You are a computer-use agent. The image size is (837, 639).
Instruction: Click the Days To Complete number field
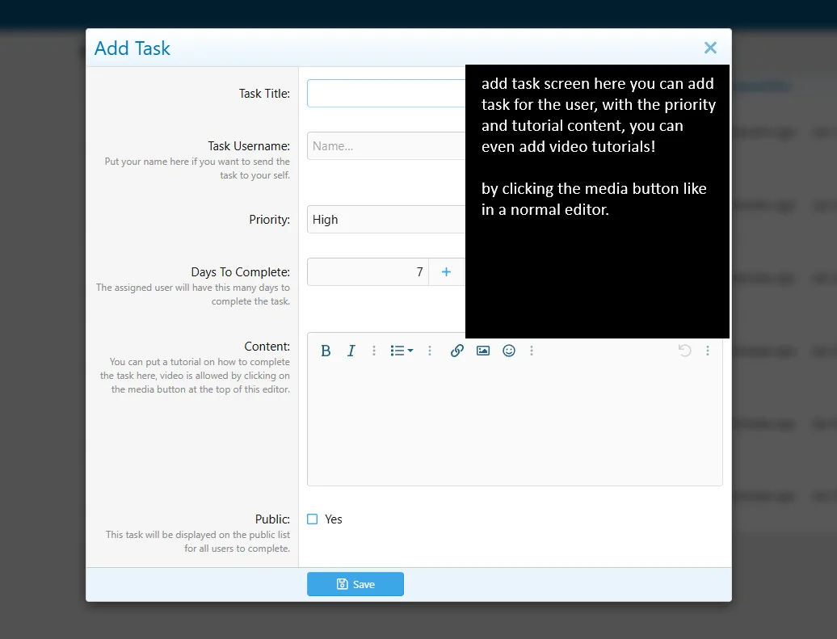(368, 272)
